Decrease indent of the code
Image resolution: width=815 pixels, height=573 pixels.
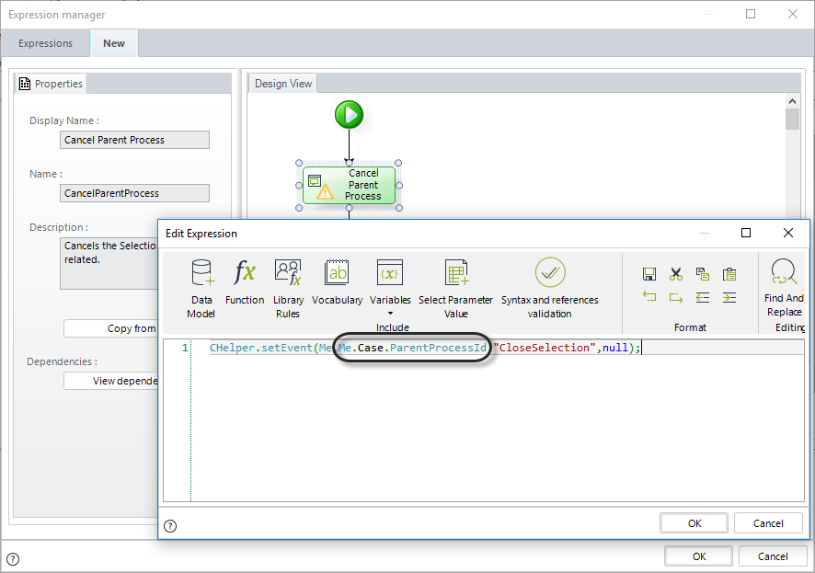(702, 297)
